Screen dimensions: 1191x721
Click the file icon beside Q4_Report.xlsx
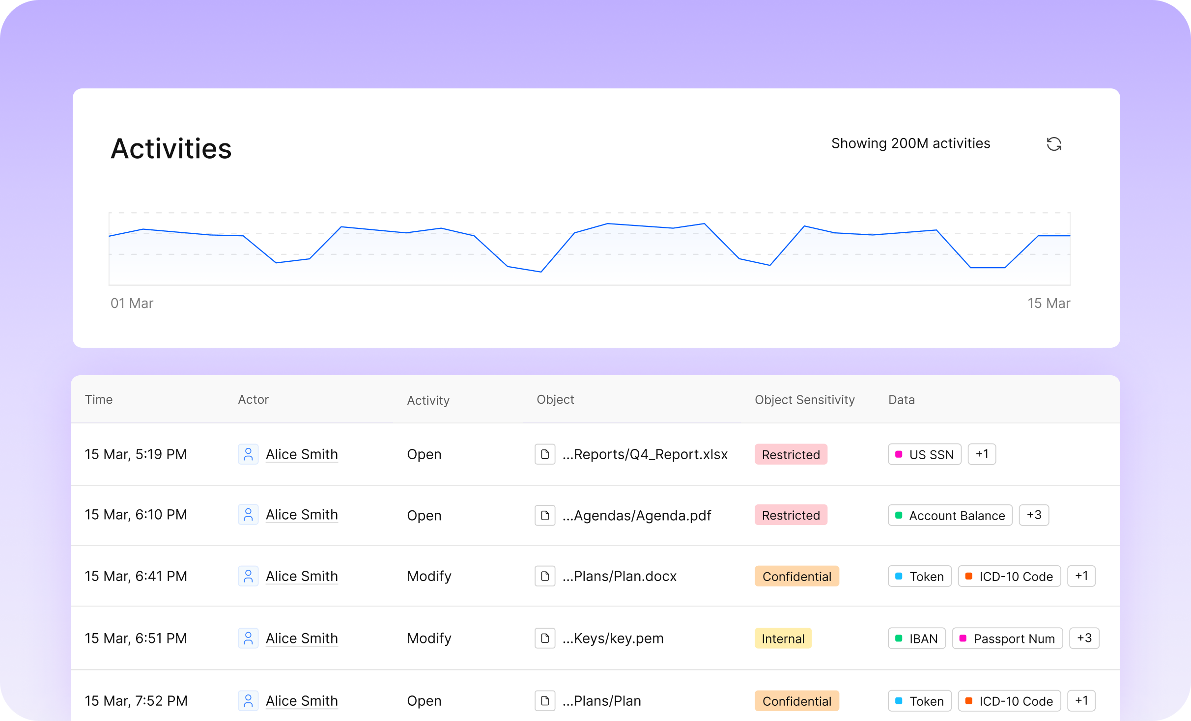click(545, 454)
